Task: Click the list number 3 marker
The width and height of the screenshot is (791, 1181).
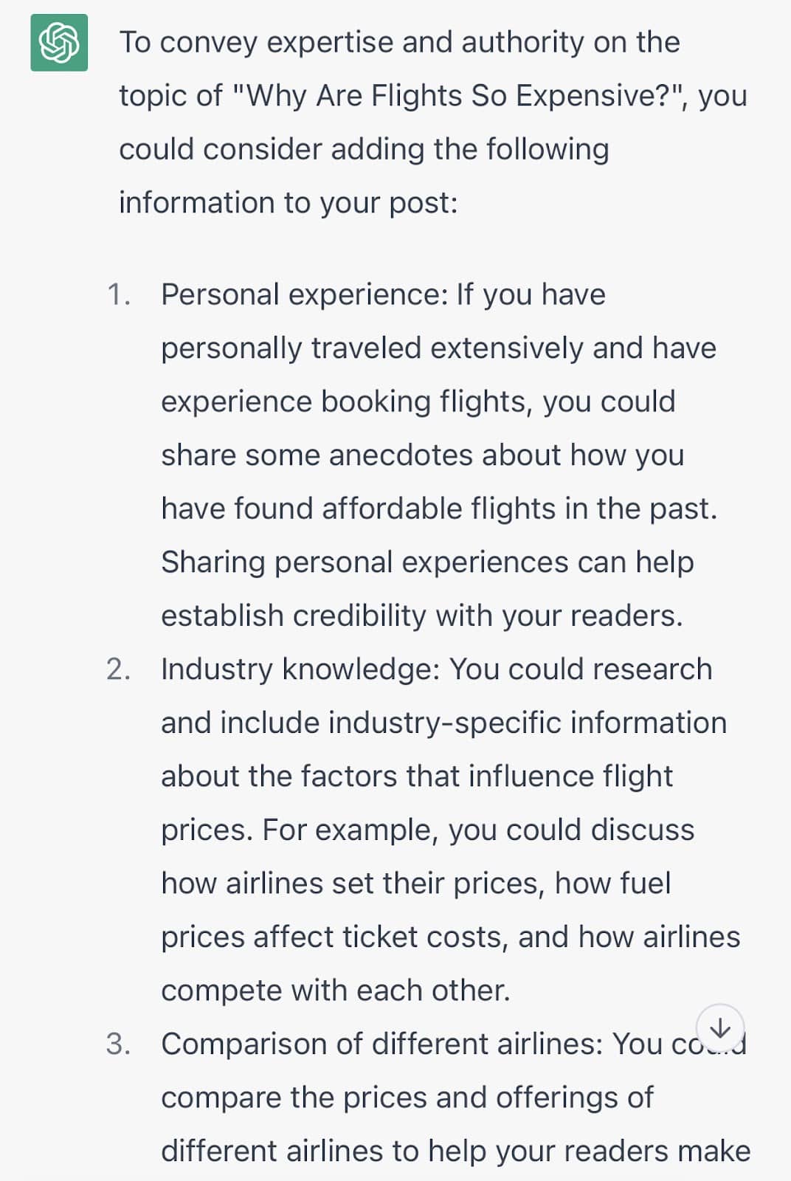Action: 118,1044
